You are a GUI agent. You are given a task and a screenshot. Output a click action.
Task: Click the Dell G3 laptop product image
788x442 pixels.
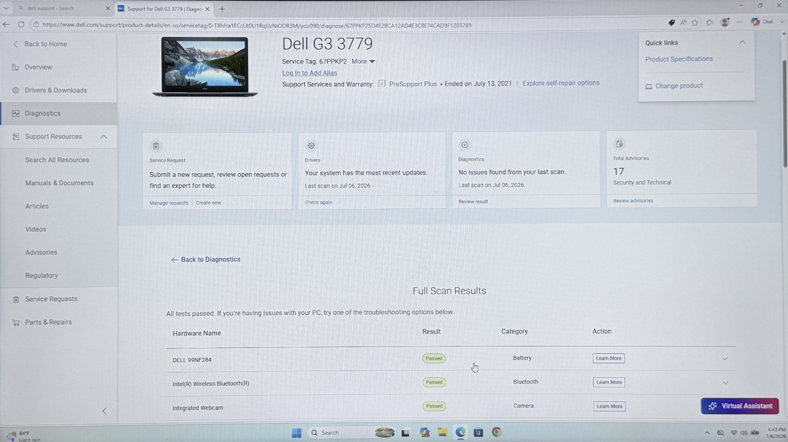click(205, 67)
